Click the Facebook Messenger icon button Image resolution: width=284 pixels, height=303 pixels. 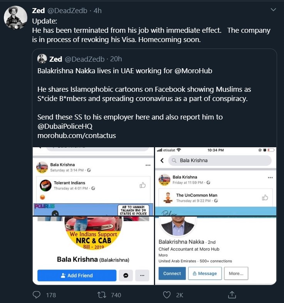tap(125, 275)
